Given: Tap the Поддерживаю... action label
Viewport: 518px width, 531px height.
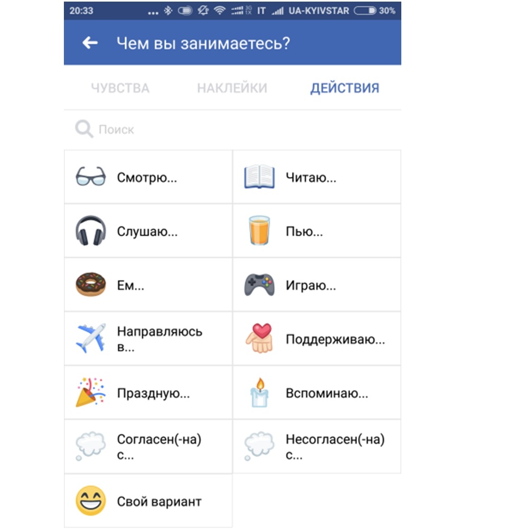Looking at the screenshot, I should [335, 339].
